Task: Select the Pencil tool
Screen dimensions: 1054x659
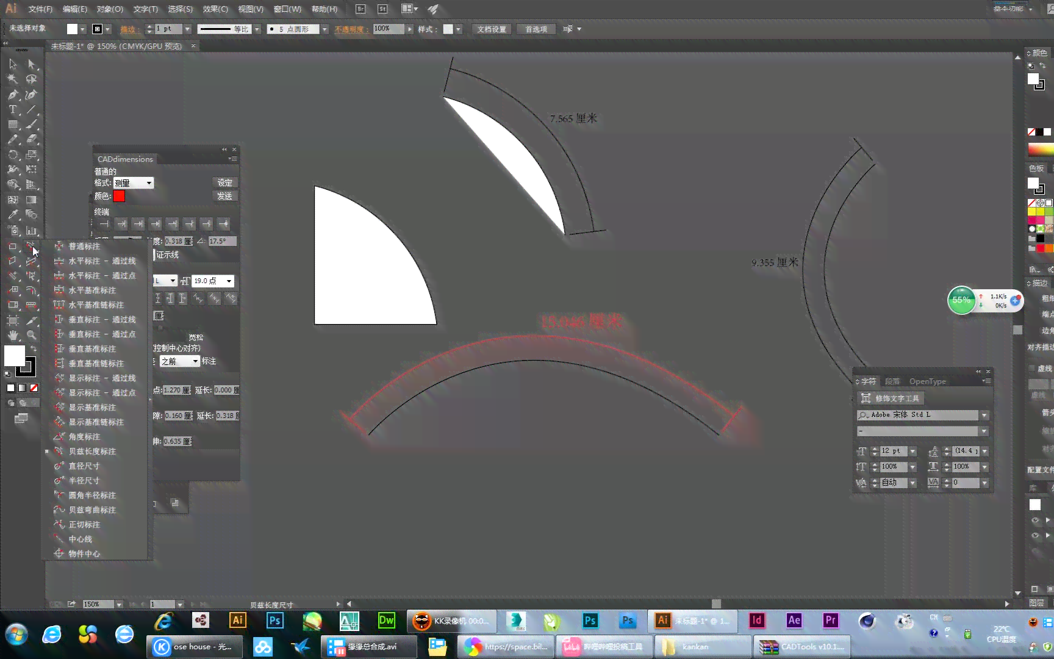Action: (x=13, y=140)
